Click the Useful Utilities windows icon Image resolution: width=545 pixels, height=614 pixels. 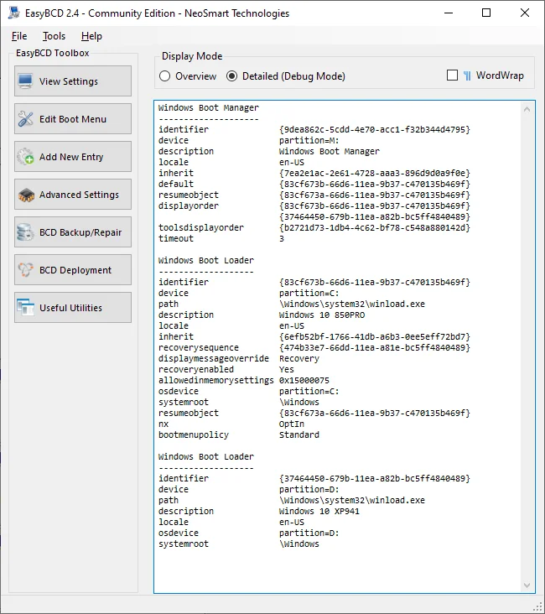25,307
